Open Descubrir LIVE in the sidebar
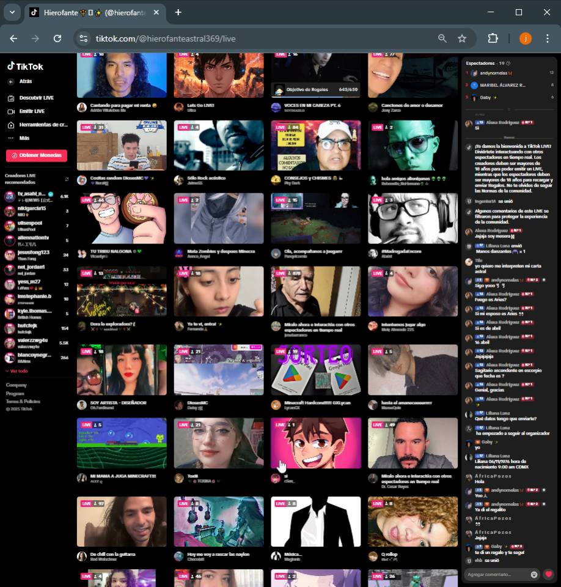This screenshot has width=561, height=587. 35,98
